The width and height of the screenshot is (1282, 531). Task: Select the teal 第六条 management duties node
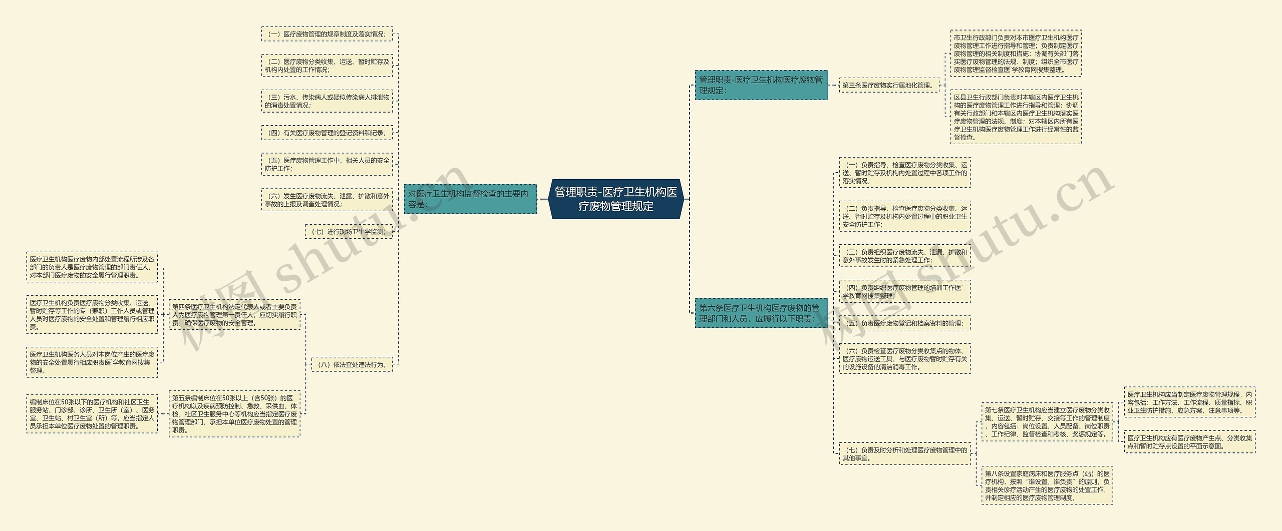tap(761, 313)
